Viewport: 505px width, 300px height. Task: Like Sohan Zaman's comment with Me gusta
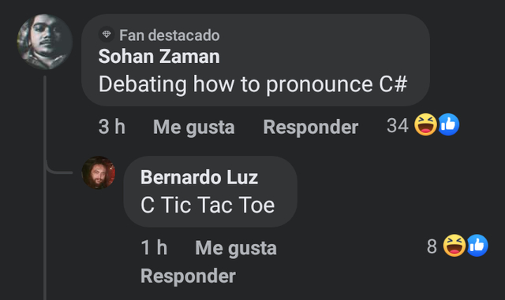coord(194,127)
